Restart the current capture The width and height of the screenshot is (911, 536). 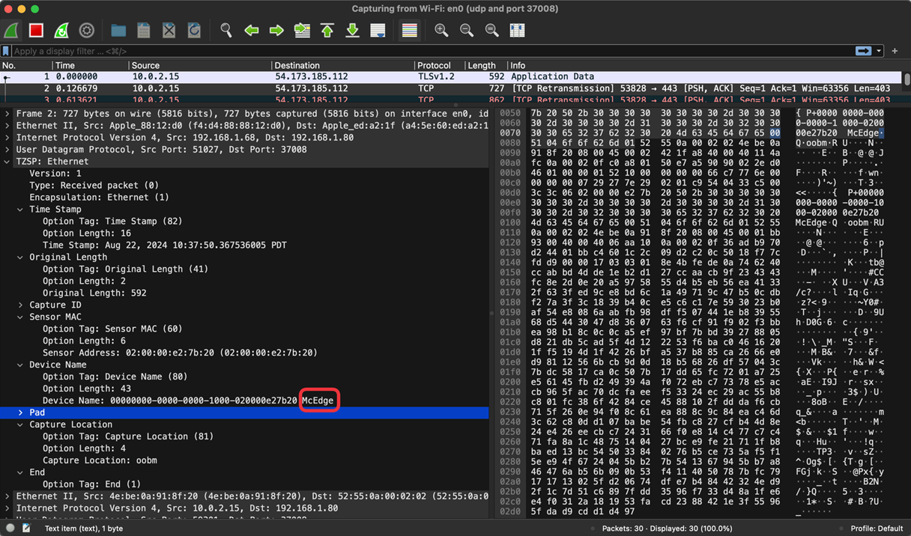point(61,31)
